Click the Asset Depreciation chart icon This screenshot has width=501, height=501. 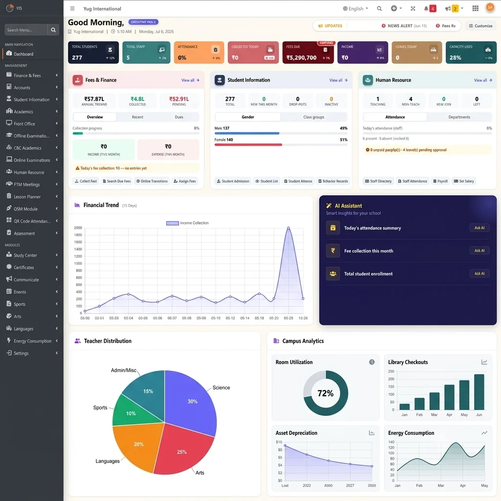pyautogui.click(x=372, y=433)
